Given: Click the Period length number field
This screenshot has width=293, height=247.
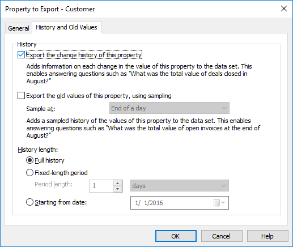Looking at the screenshot, I should [101, 186].
